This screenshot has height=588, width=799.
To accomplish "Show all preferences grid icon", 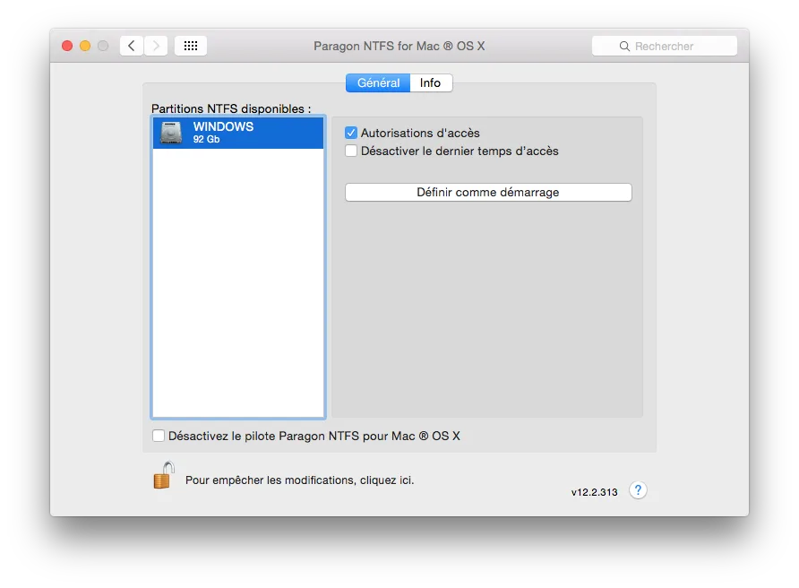I will tap(191, 46).
